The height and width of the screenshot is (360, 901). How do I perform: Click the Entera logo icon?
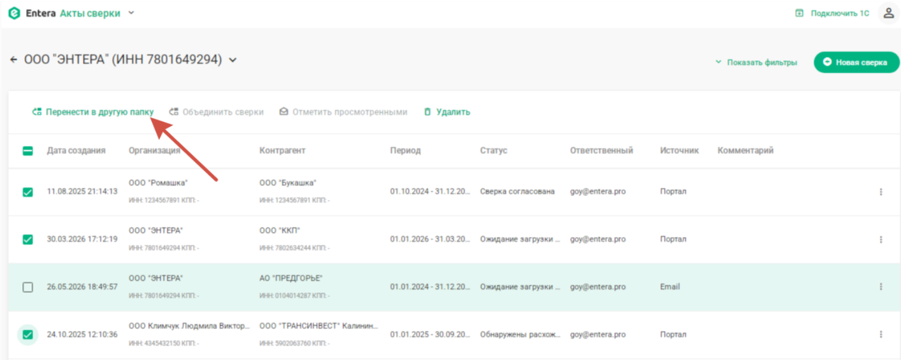coord(14,13)
